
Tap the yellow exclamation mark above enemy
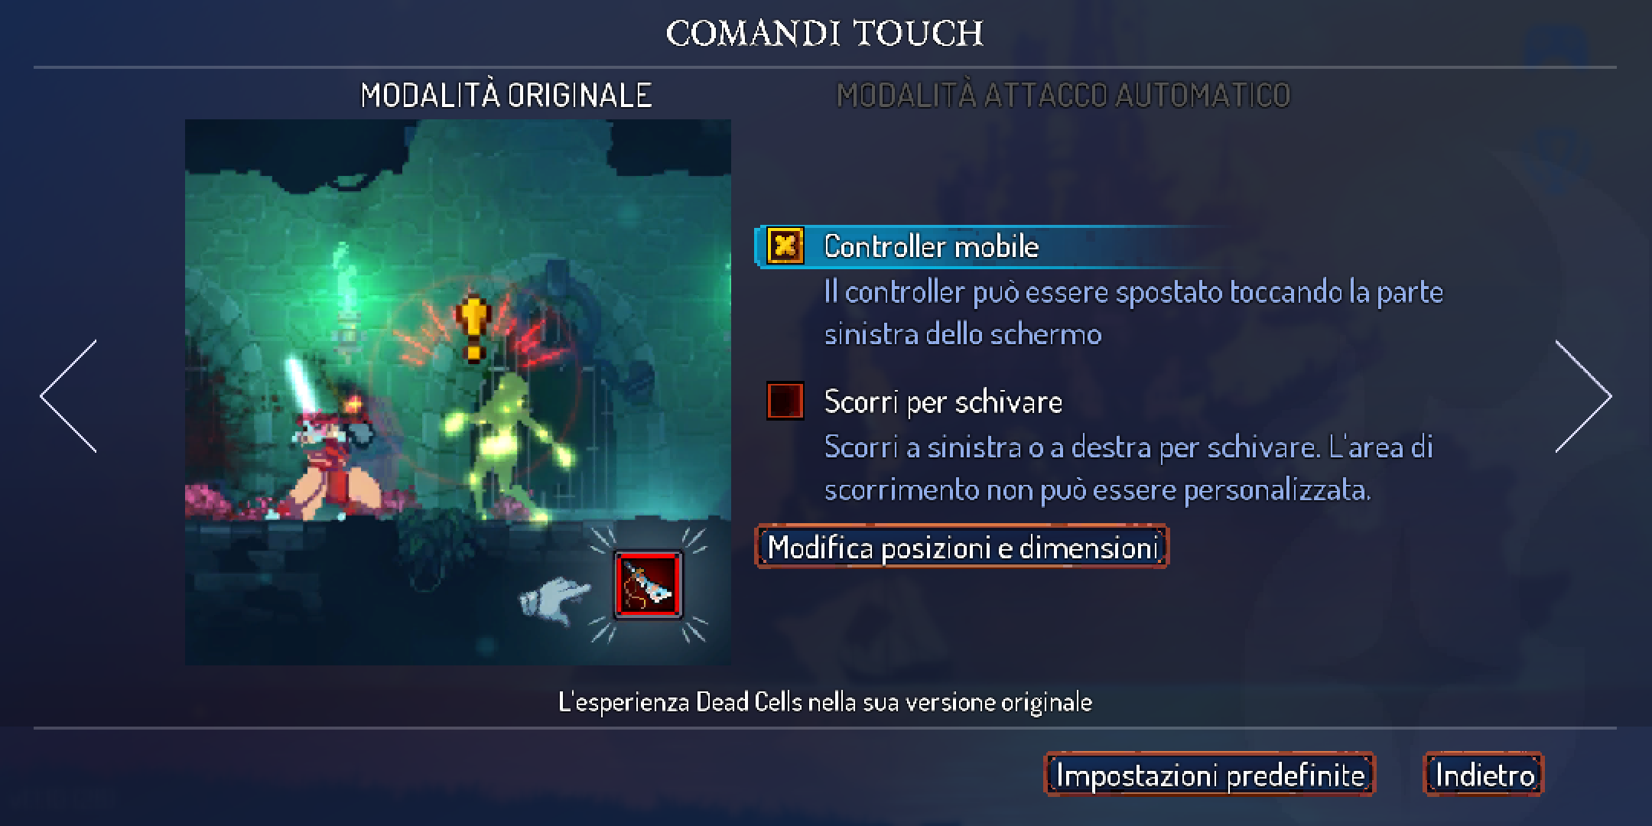coord(473,329)
